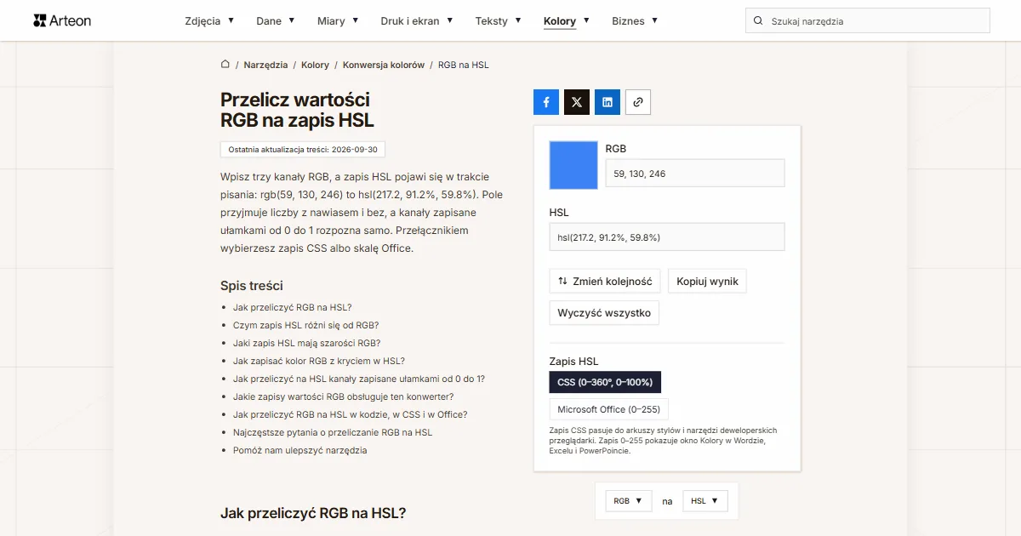Jump to 'Czym zapis HSL różni się od RGB?'
Image resolution: width=1021 pixels, height=536 pixels.
click(305, 325)
